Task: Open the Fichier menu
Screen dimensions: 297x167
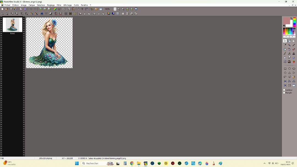Action: (7, 5)
